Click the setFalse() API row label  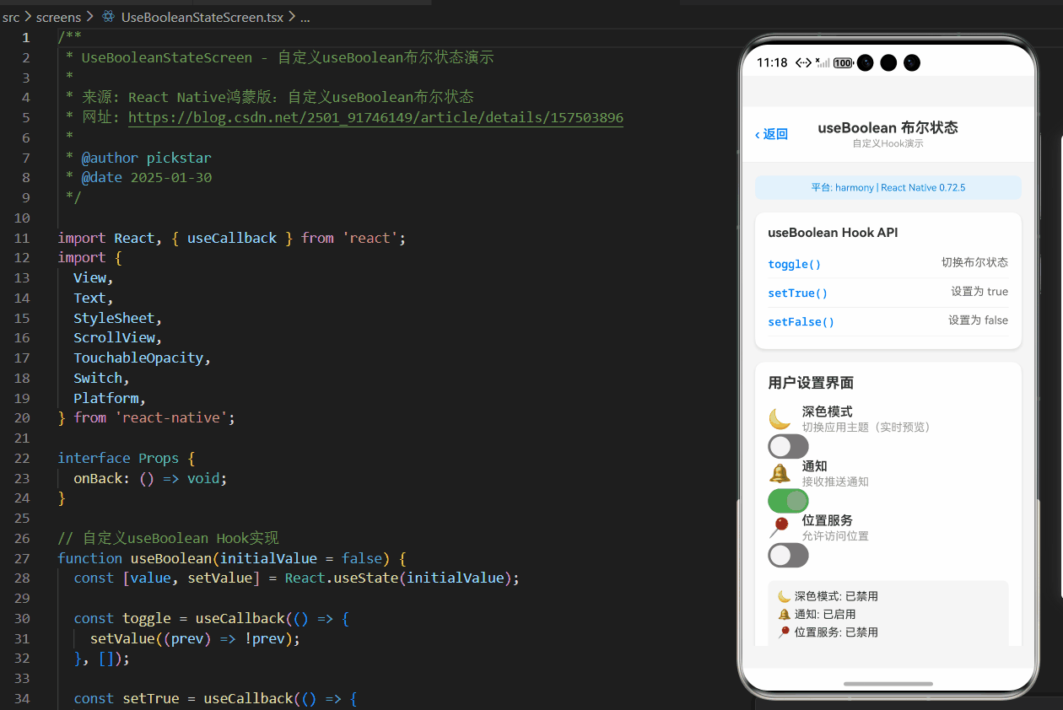pos(801,322)
